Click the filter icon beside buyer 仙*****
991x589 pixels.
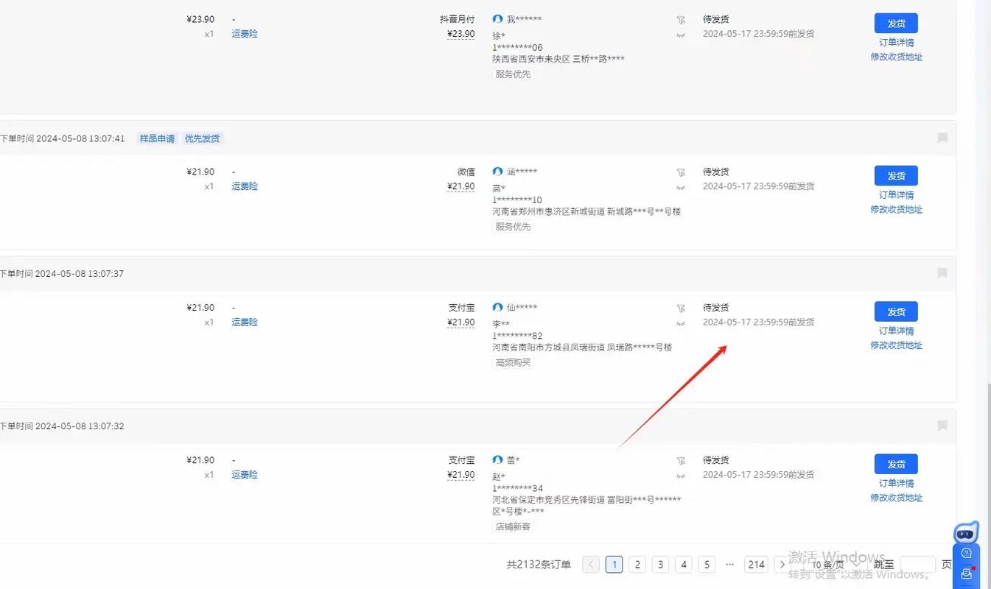(x=681, y=308)
